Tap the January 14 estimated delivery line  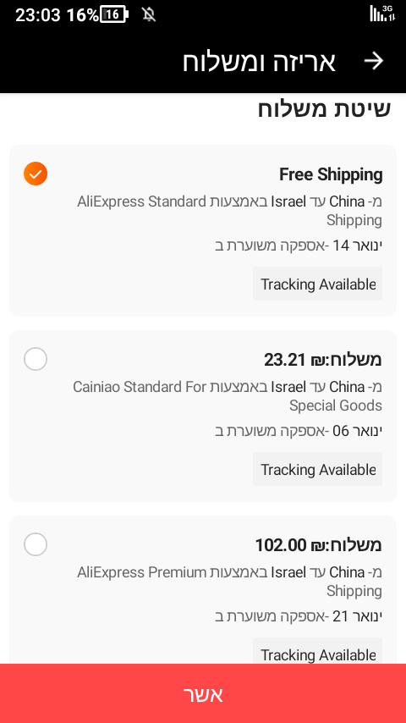(x=299, y=246)
